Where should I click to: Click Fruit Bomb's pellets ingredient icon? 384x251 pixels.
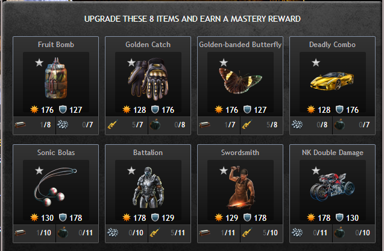click(63, 125)
